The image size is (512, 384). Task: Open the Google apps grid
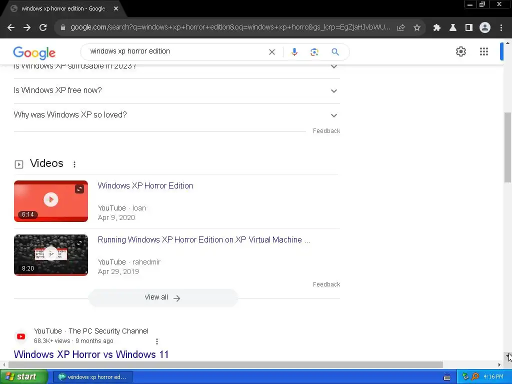point(484,51)
